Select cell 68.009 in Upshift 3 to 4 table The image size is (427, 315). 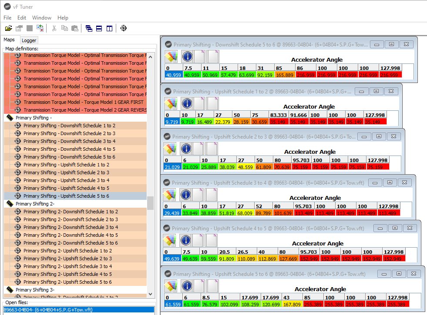pyautogui.click(x=245, y=213)
